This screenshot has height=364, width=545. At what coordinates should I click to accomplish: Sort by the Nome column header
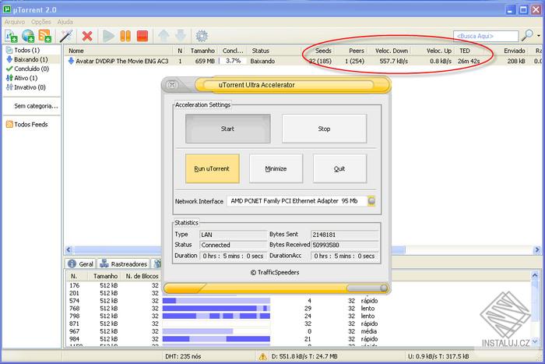[x=76, y=51]
